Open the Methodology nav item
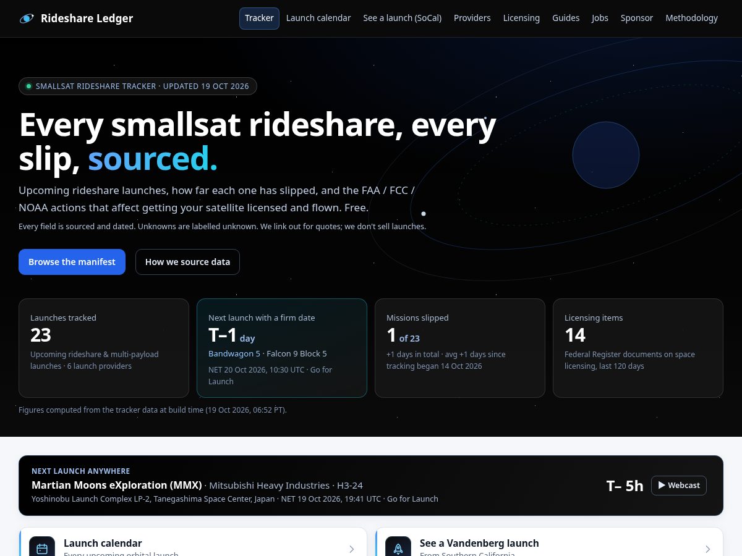The width and height of the screenshot is (742, 556). (691, 19)
